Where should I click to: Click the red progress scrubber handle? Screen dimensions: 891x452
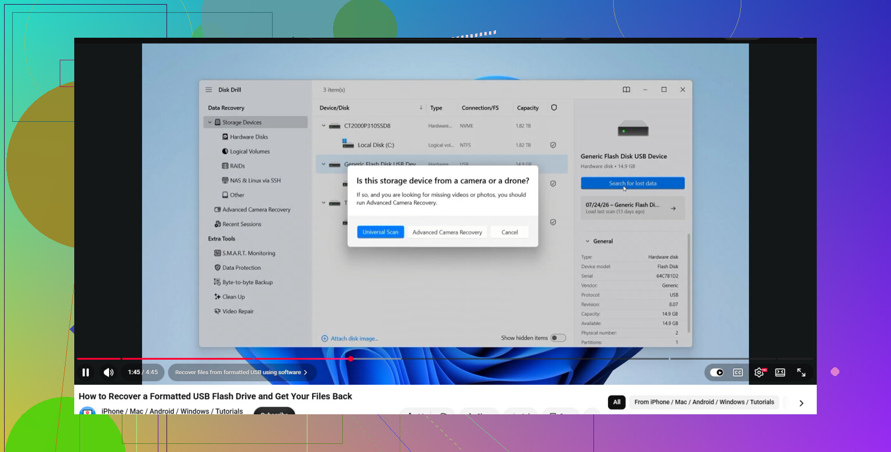coord(350,359)
